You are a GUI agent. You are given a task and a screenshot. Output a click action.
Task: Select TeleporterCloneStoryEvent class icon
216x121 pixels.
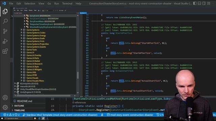click(x=27, y=24)
